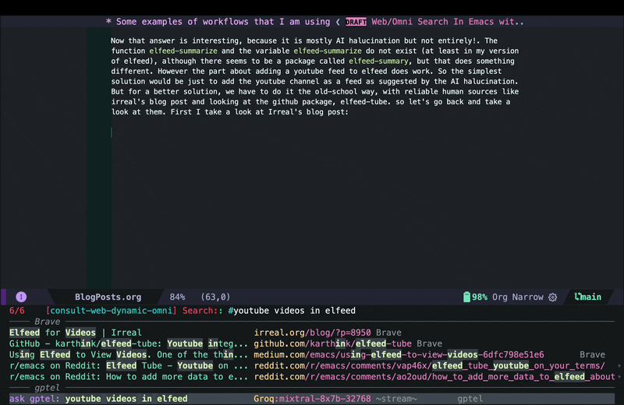The height and width of the screenshot is (405, 624).
Task: Click the [consult-web-dynamic-omni] prompt label
Action: point(111,311)
